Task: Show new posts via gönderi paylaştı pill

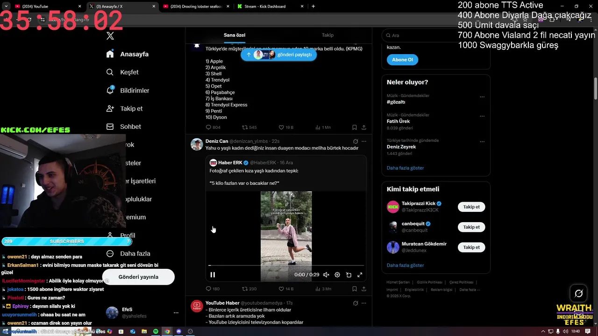Action: click(x=278, y=55)
